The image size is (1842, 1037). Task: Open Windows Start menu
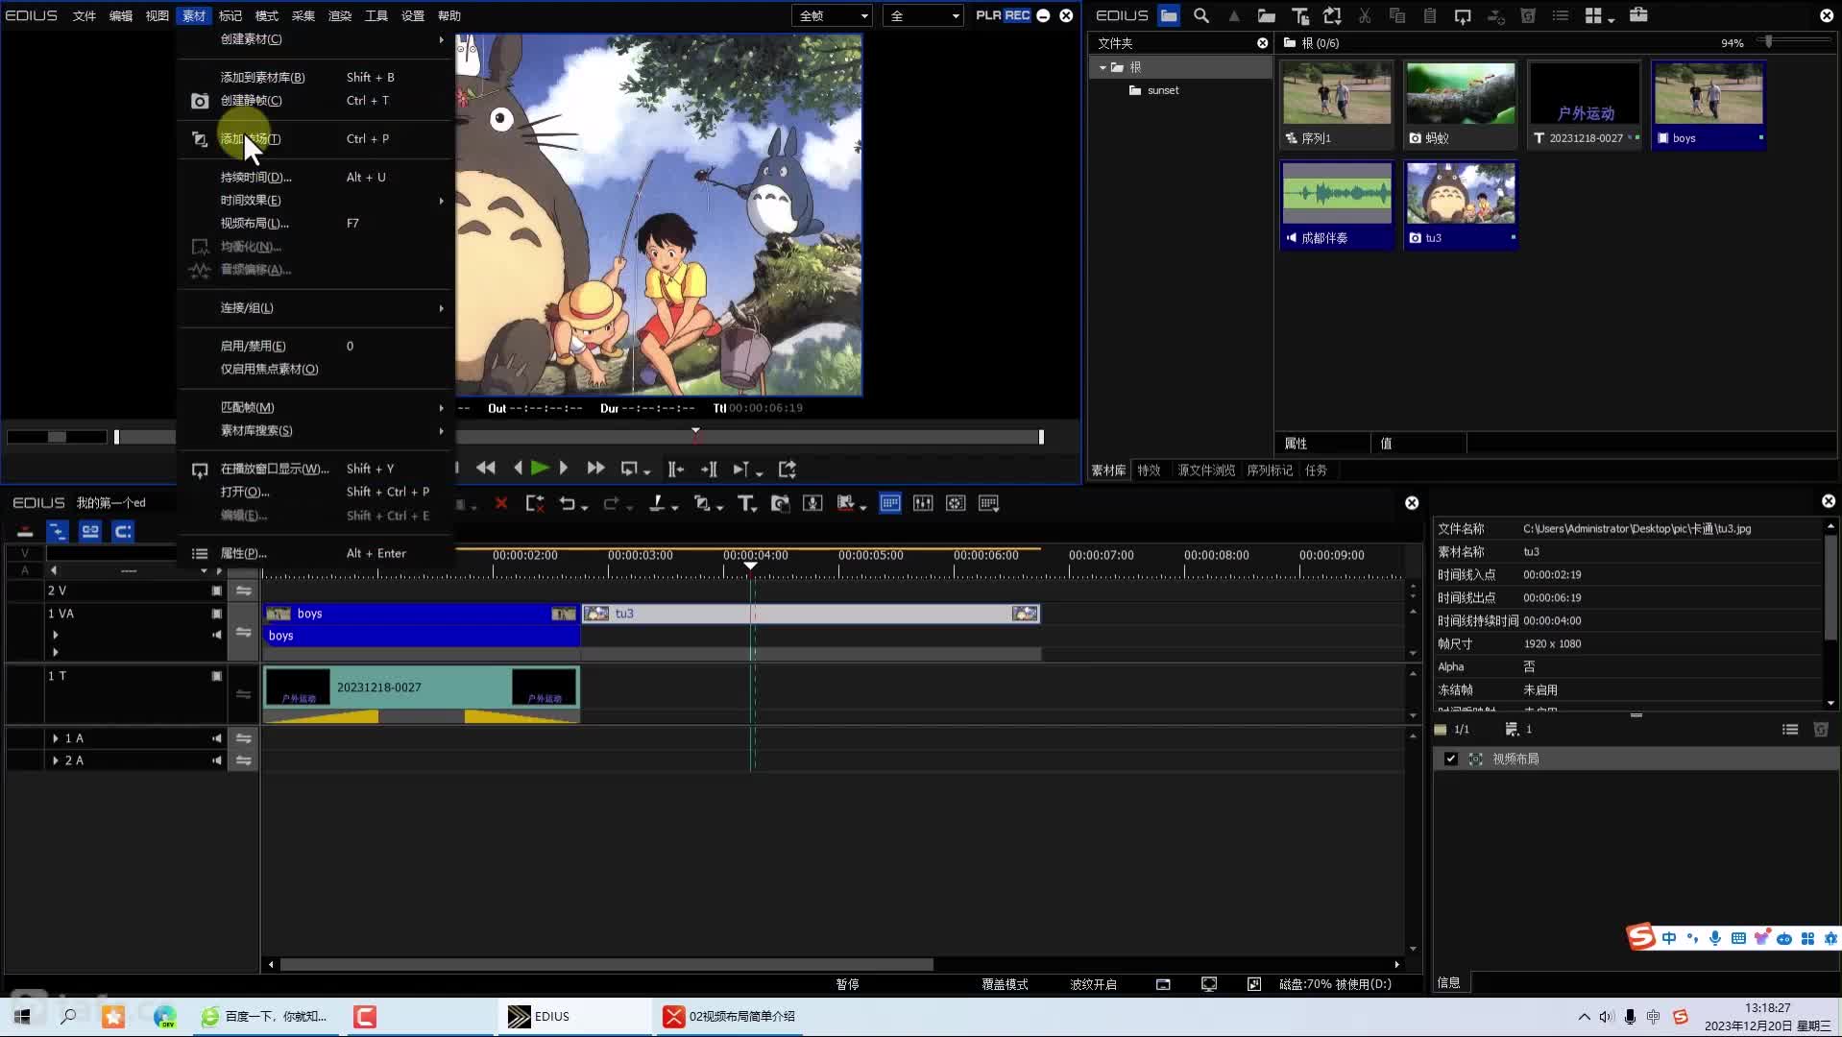pyautogui.click(x=22, y=1016)
